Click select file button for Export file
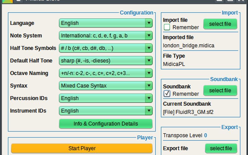Image resolution: width=248 pixels, height=155 pixels. [221, 148]
